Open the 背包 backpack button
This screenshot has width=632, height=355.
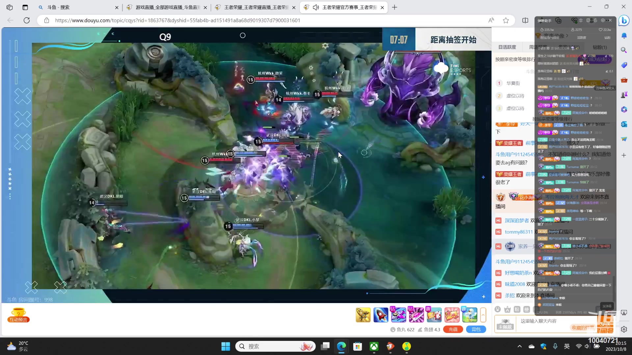click(x=476, y=329)
